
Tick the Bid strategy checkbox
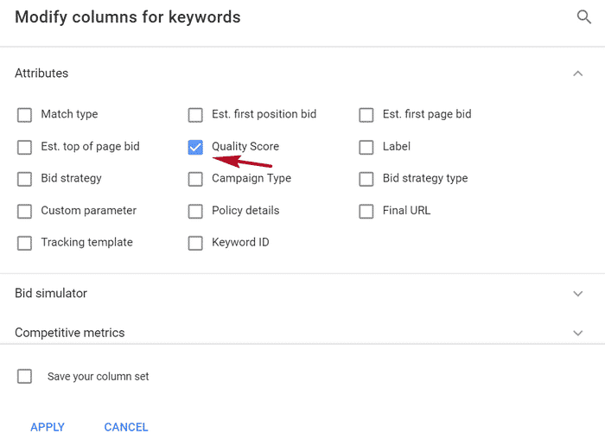tap(25, 179)
